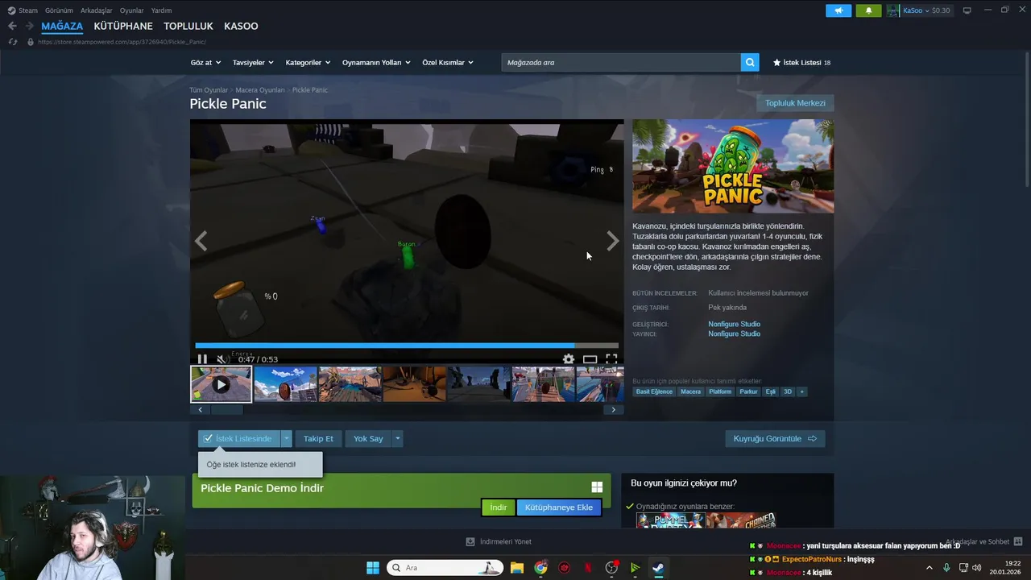Click the Steam icon in the taskbar

pyautogui.click(x=658, y=568)
